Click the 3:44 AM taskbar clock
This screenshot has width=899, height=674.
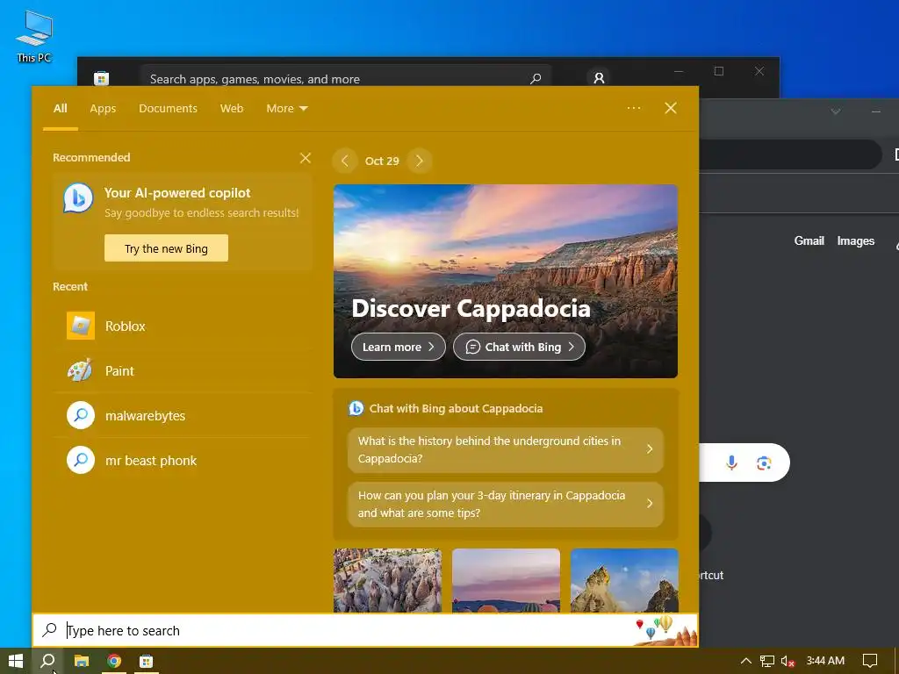click(x=825, y=661)
